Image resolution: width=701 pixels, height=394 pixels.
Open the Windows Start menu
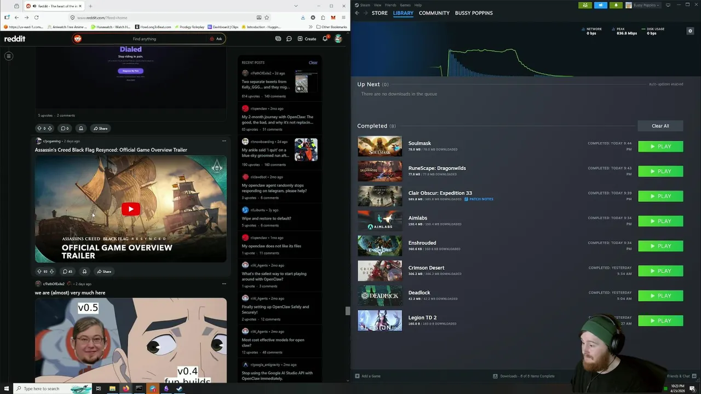pyautogui.click(x=6, y=389)
